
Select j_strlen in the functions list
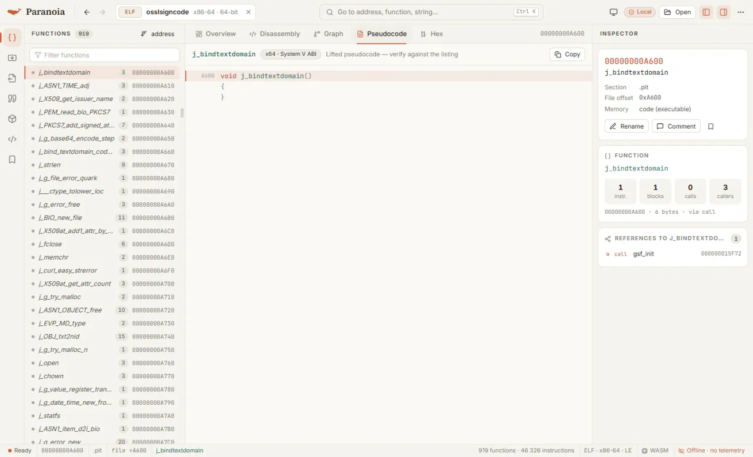click(103, 165)
